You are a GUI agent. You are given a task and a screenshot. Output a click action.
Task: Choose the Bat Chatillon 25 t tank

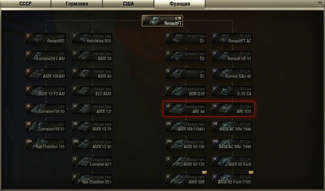(92, 179)
